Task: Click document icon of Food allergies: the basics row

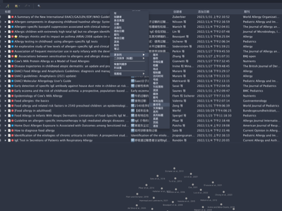Action: (x=9, y=101)
